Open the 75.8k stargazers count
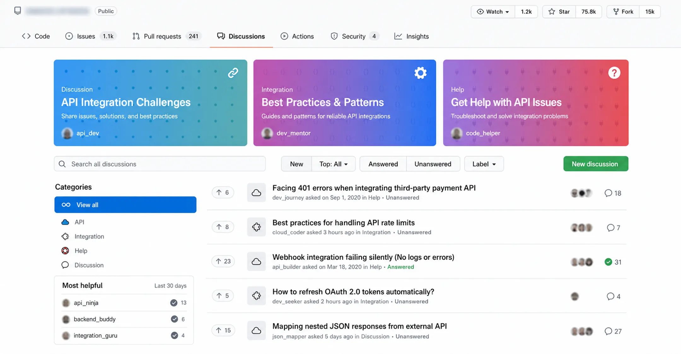The image size is (681, 354). [588, 12]
